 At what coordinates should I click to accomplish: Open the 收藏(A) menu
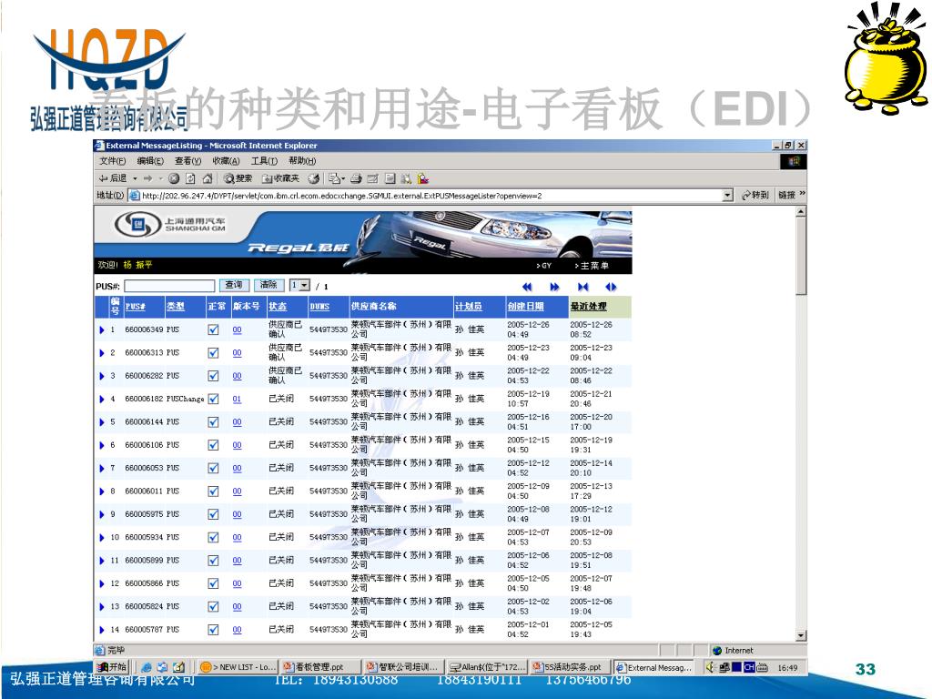click(x=226, y=161)
